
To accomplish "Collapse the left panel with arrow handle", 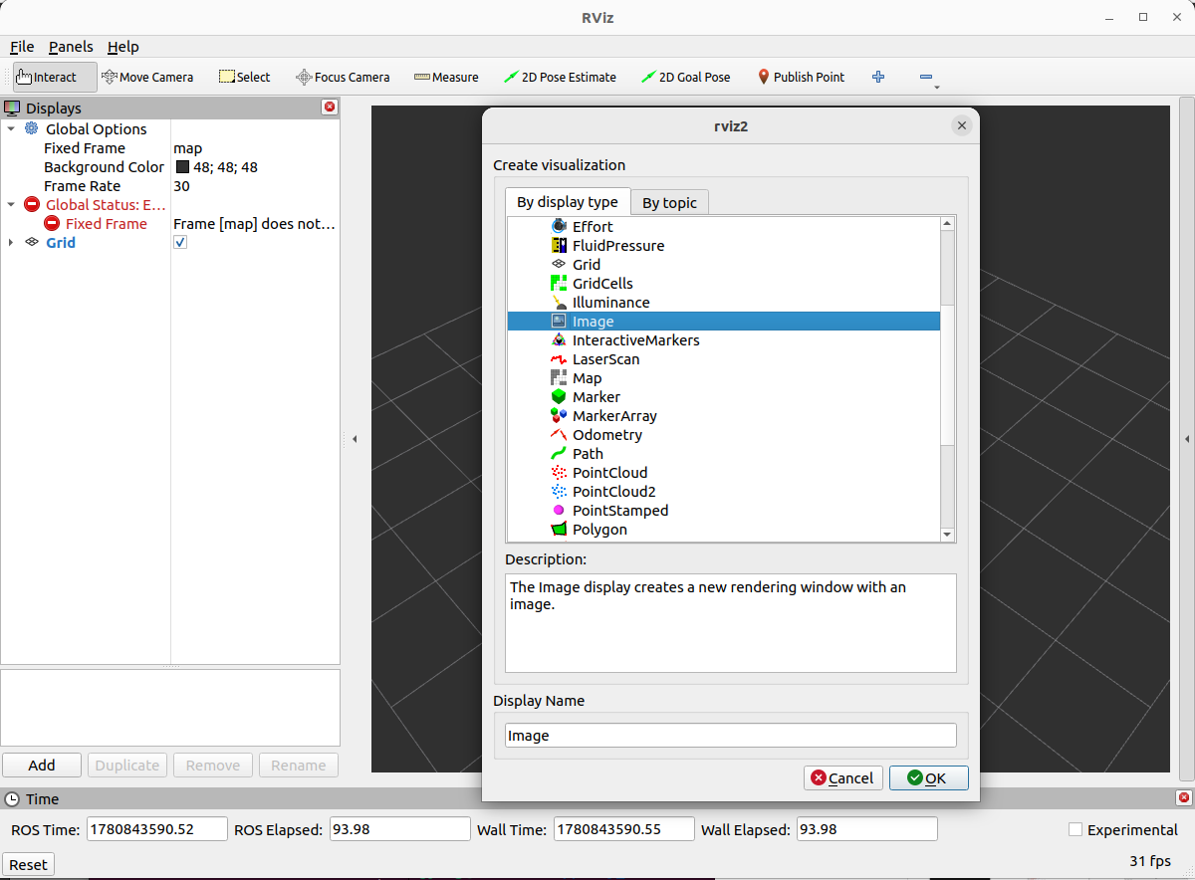I will [x=356, y=438].
